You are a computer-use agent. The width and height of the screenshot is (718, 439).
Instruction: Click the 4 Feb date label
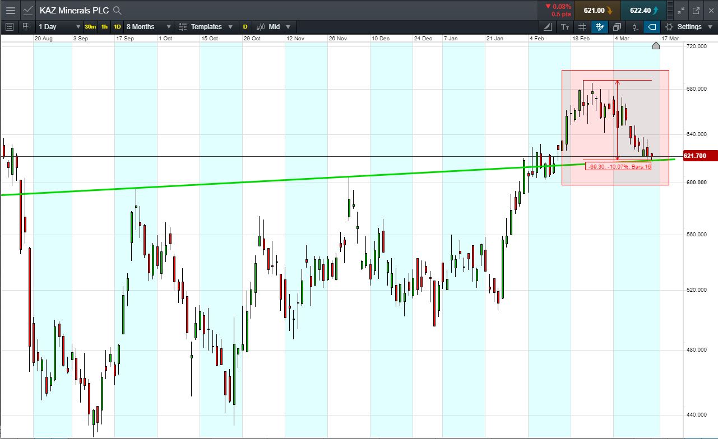click(x=537, y=39)
